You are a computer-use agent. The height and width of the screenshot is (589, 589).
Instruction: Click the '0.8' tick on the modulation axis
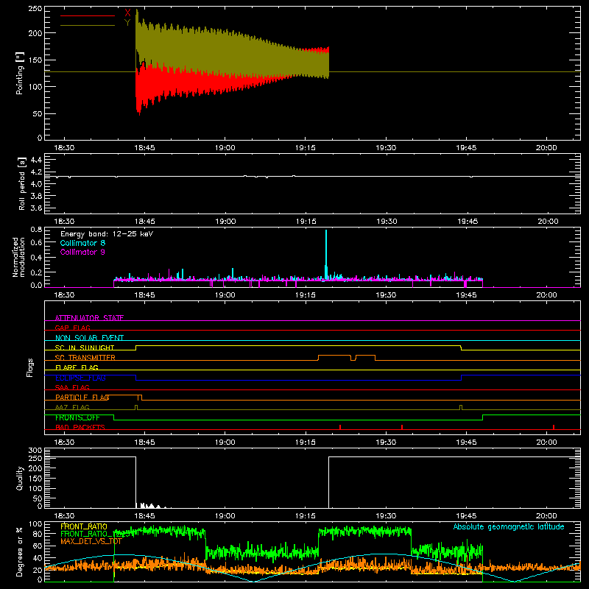coord(36,229)
